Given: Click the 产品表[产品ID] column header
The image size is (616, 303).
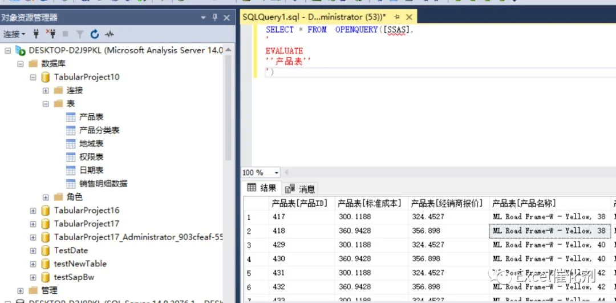Looking at the screenshot, I should click(x=302, y=203).
